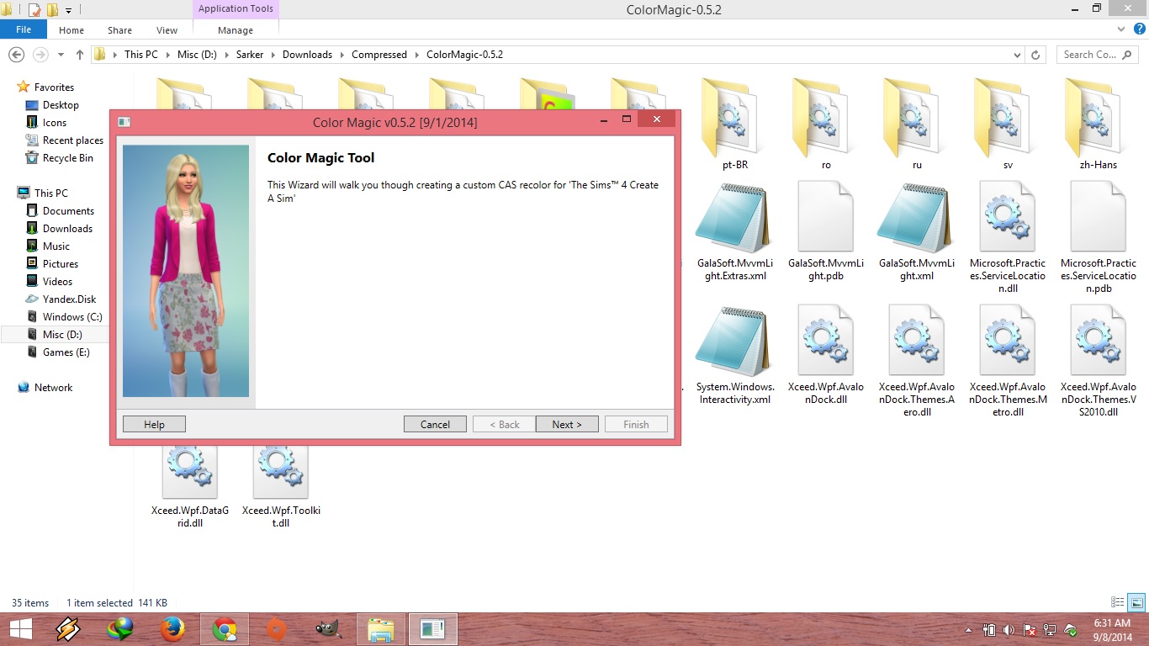Click Compressed in address breadcrumb

coord(379,55)
